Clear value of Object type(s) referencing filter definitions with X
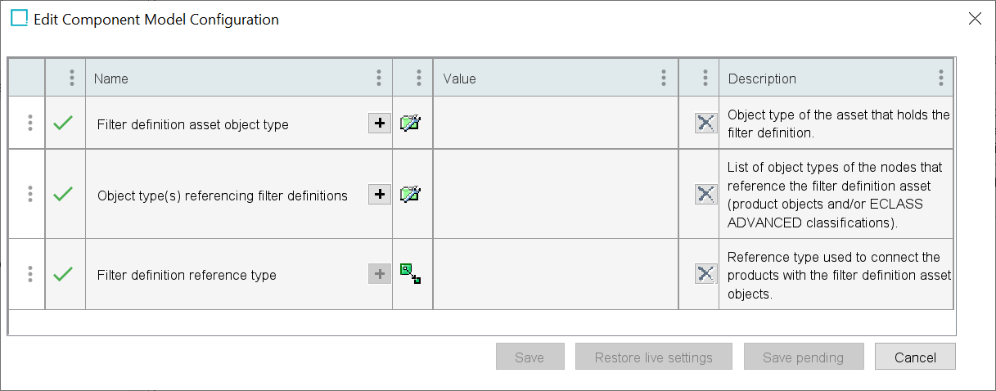996x391 pixels. (x=705, y=195)
